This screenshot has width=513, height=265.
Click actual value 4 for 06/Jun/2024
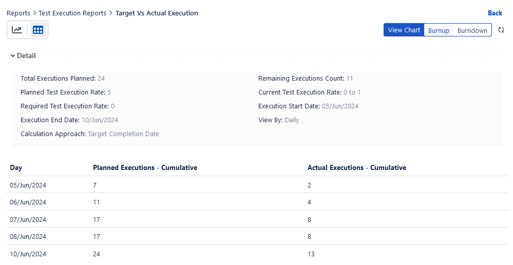[x=309, y=202]
